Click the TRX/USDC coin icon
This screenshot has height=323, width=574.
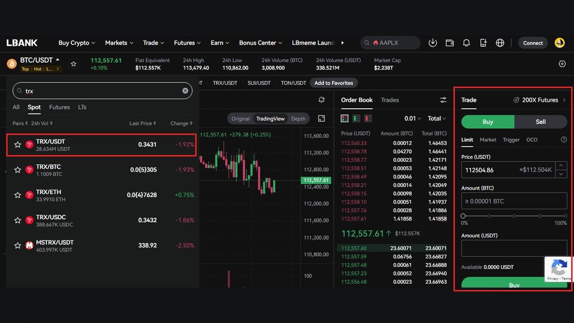coord(29,220)
